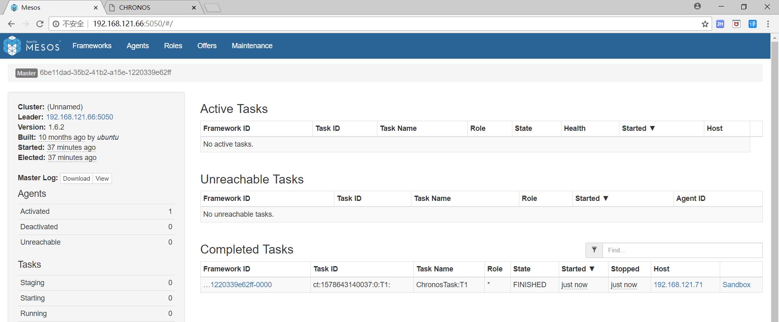Open a new browser tab
Screen dimensions: 779x322
coord(212,8)
